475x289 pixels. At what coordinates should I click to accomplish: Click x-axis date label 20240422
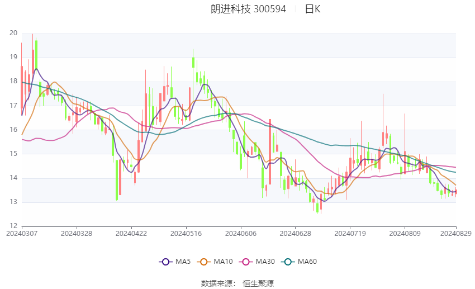131,234
